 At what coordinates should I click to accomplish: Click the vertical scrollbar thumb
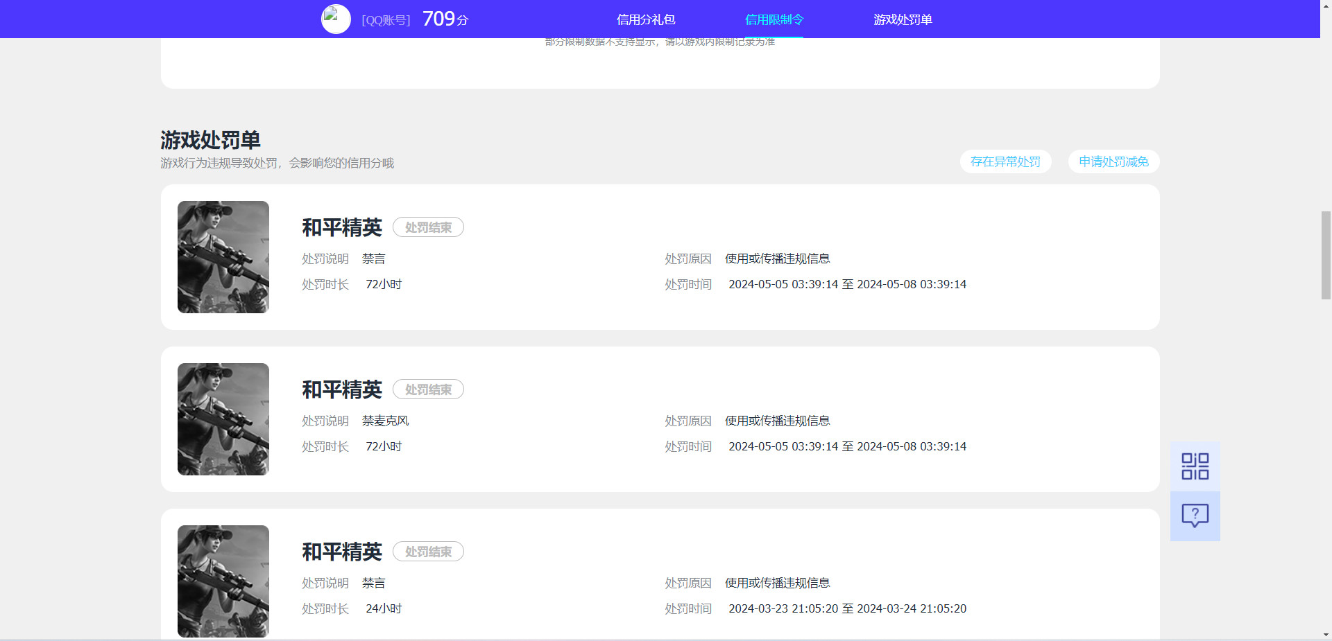tap(1326, 255)
